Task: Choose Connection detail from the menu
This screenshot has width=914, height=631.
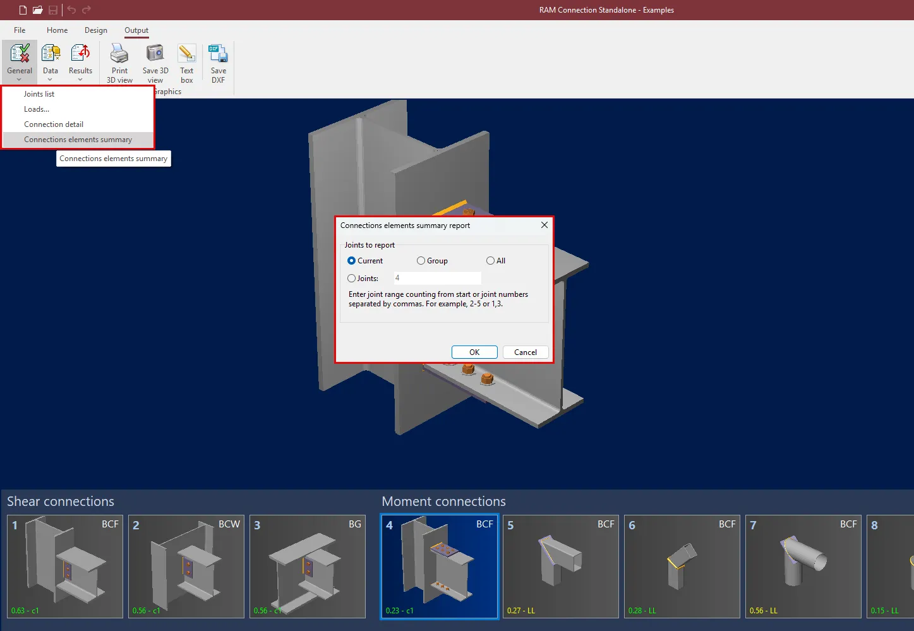Action: 78,124
